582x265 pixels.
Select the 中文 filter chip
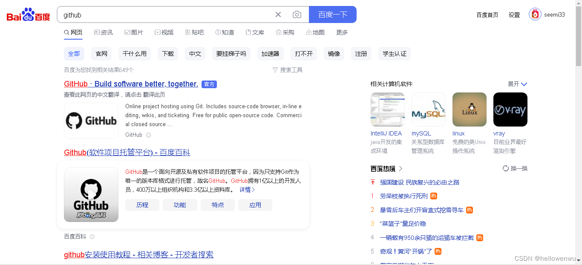point(195,54)
